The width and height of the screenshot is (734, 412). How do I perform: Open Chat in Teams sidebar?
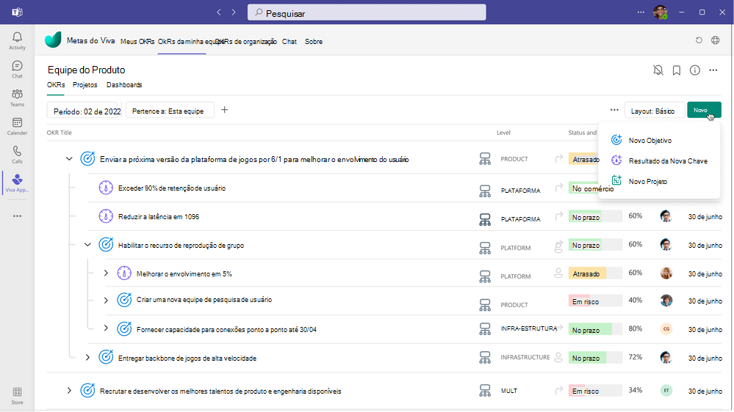point(17,69)
